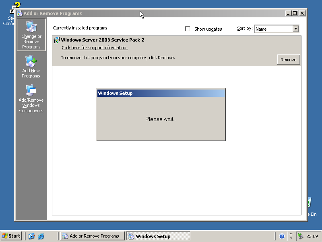
Task: Enable the Show updates checkbox
Action: (188, 29)
